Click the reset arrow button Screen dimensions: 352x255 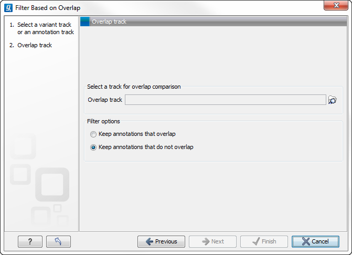58,241
